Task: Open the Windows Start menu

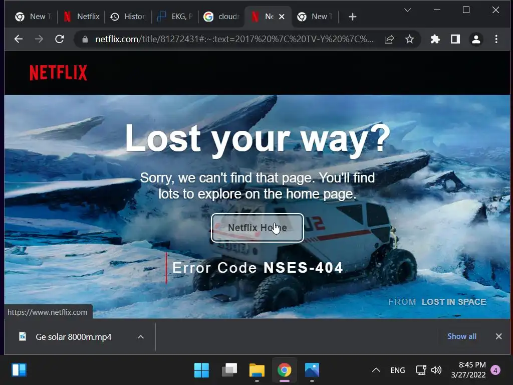Action: [x=201, y=370]
